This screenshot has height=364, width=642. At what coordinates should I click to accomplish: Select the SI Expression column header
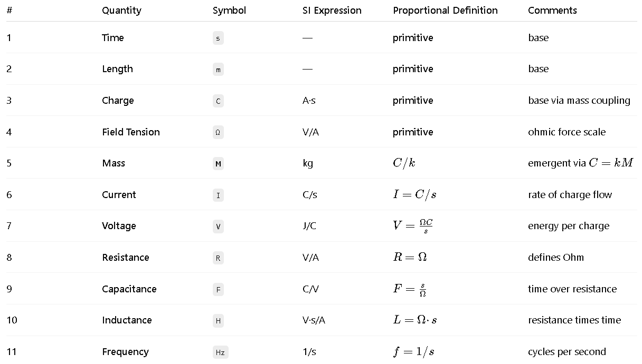[332, 11]
